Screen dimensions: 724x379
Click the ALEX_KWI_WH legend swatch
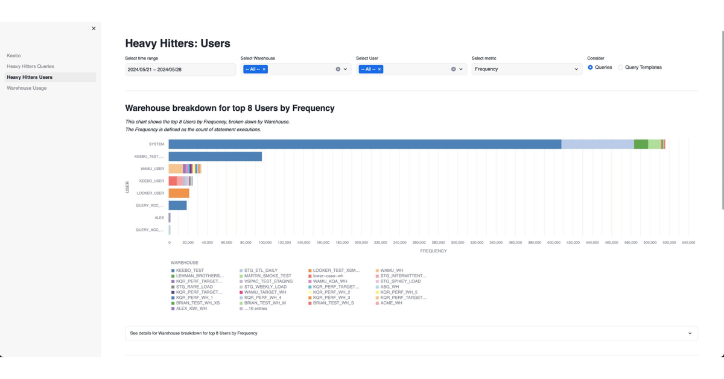173,309
